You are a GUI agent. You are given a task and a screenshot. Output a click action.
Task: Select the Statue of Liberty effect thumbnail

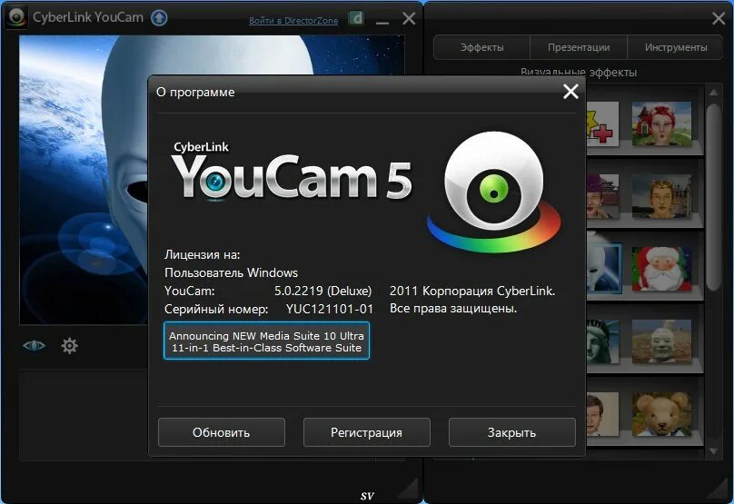coord(603,341)
